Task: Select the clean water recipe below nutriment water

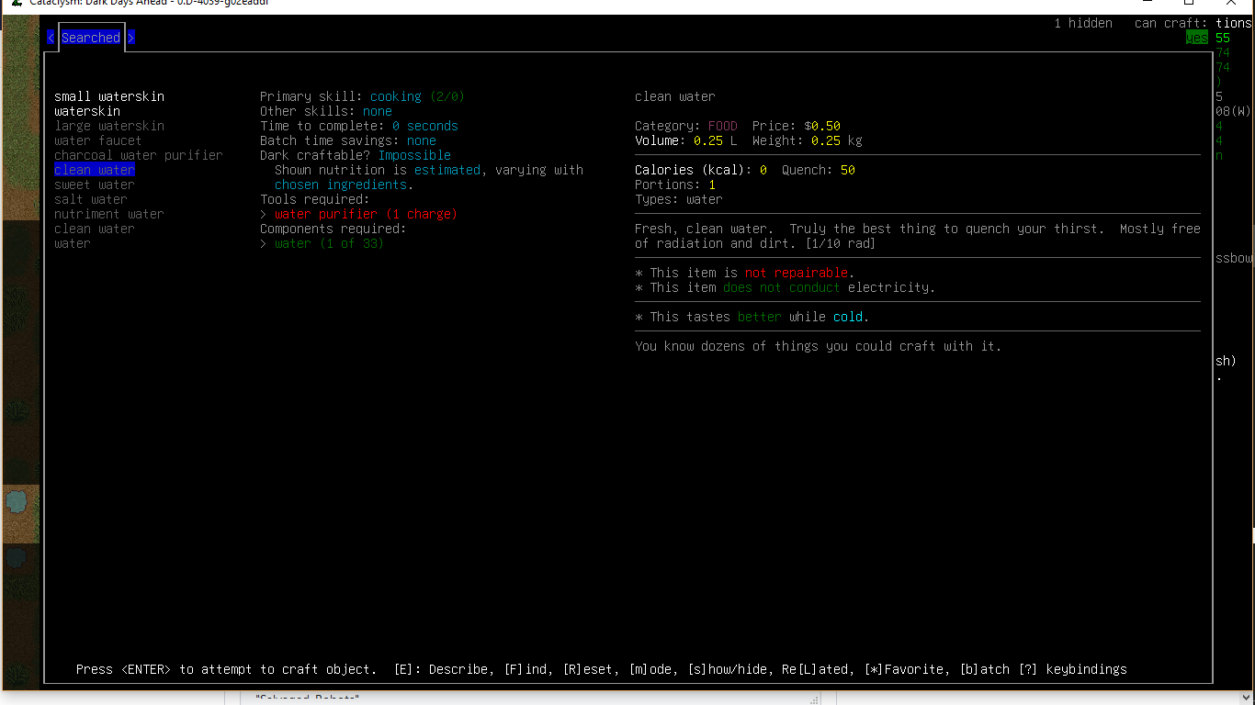Action: coord(95,229)
